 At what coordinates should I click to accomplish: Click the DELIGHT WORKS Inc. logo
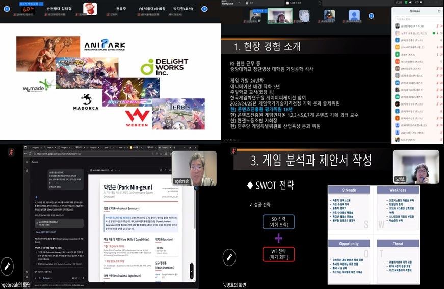(x=164, y=67)
